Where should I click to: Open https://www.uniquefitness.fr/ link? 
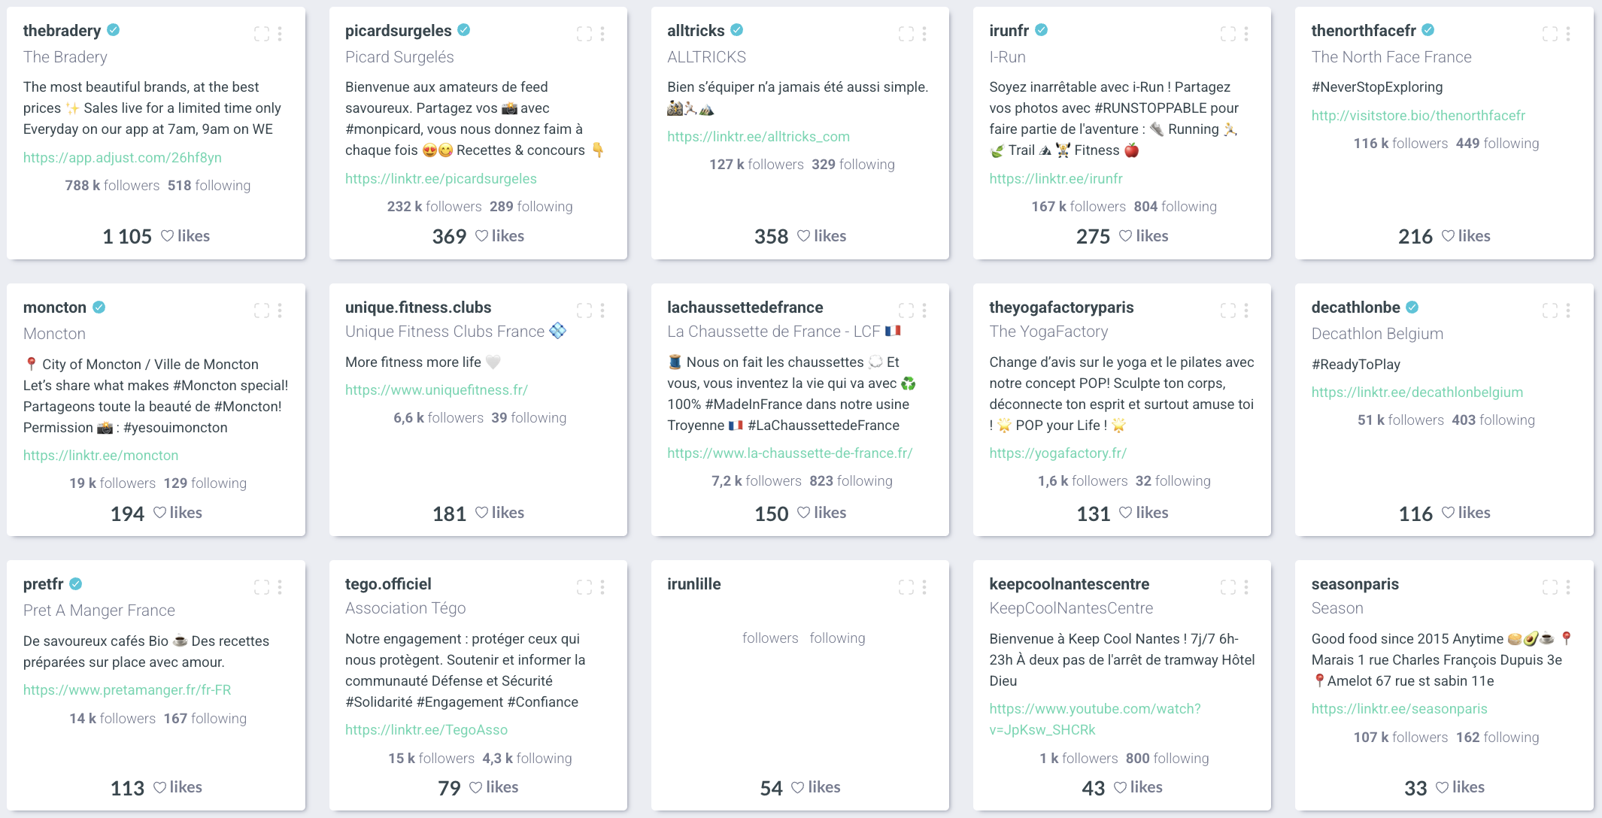click(436, 390)
